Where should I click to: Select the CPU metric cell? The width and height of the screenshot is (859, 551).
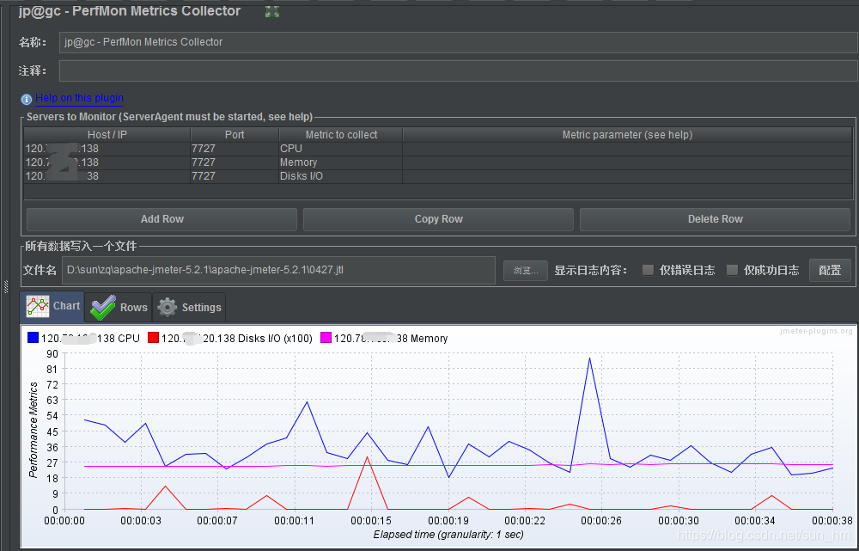tap(341, 149)
